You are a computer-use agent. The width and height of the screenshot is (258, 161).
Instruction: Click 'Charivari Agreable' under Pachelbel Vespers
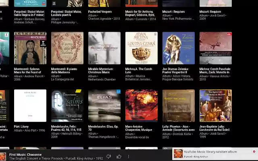100,19
